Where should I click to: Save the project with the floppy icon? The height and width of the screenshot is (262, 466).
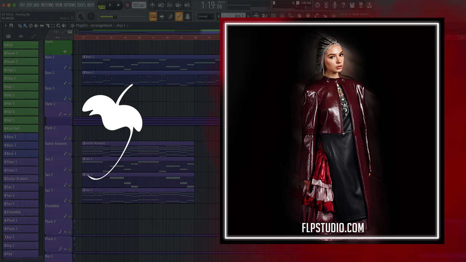352,5
